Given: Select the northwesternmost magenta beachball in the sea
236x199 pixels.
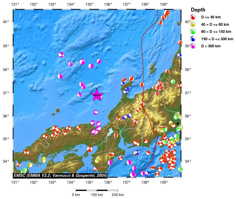Looking at the screenshot, I should [61, 54].
